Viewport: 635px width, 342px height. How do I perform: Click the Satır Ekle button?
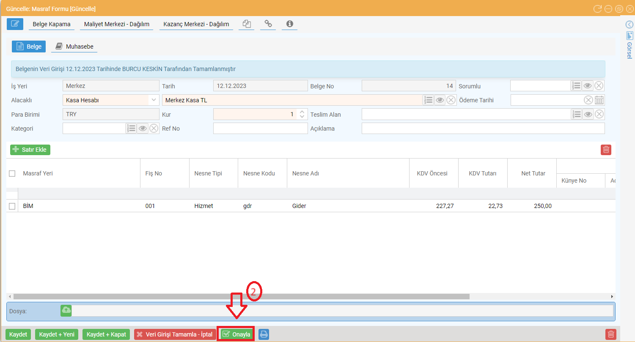(30, 149)
